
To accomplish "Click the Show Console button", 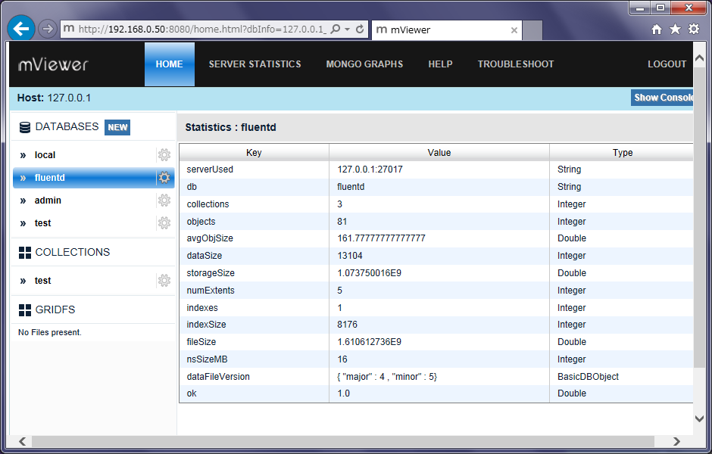I will pos(662,98).
